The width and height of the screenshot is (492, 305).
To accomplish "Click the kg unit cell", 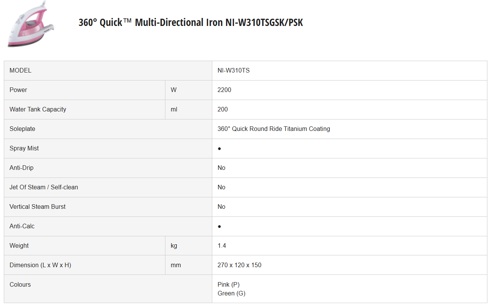I will [x=174, y=246].
